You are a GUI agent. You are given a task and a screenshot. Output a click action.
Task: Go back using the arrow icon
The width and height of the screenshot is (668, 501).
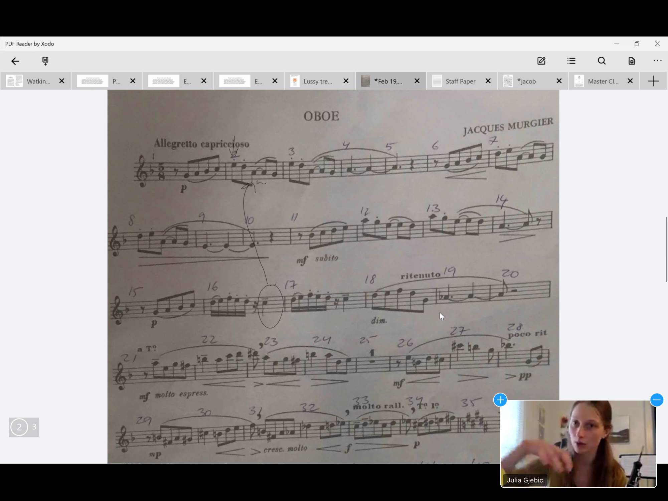pyautogui.click(x=15, y=61)
